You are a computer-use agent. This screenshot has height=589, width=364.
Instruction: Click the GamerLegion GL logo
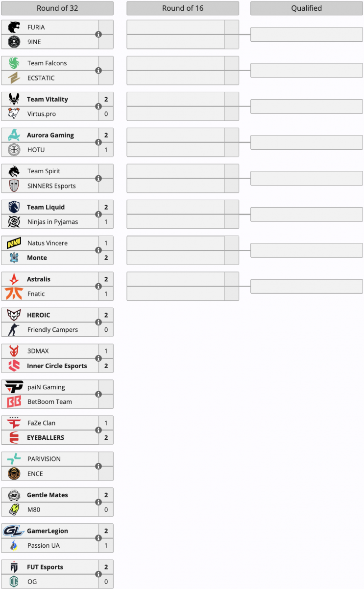click(x=14, y=531)
